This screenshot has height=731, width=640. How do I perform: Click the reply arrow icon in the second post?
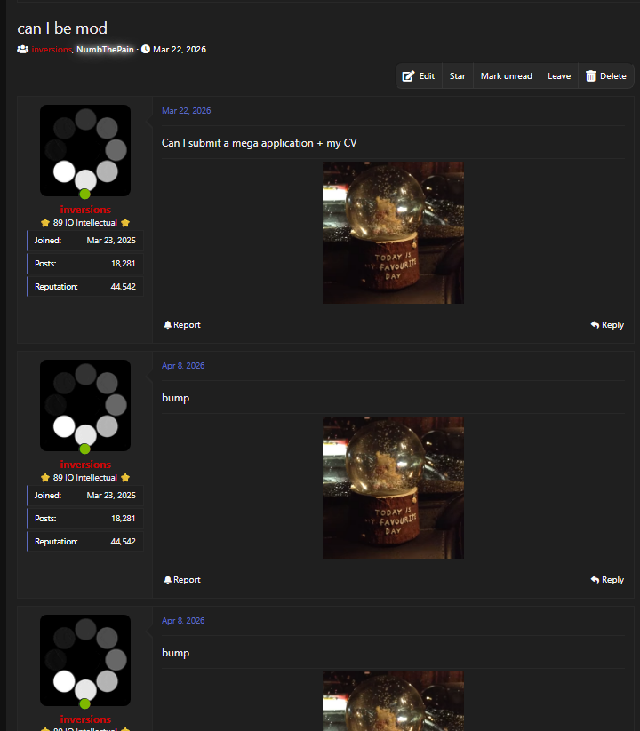point(595,579)
